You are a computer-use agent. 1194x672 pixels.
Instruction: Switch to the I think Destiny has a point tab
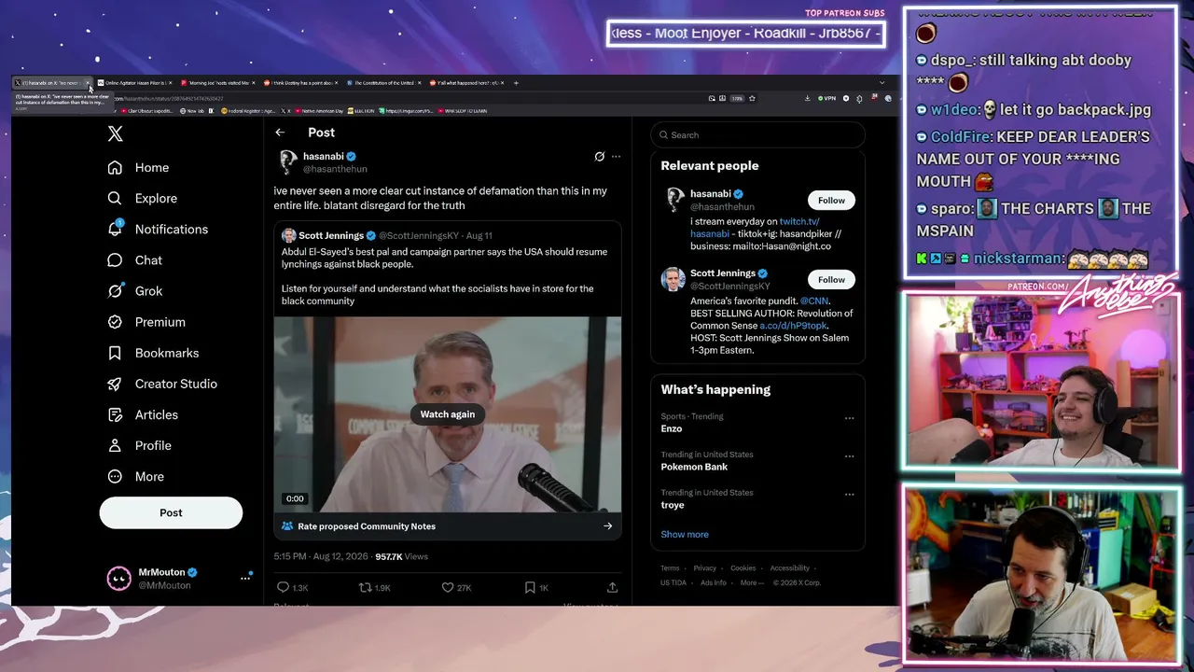[300, 83]
